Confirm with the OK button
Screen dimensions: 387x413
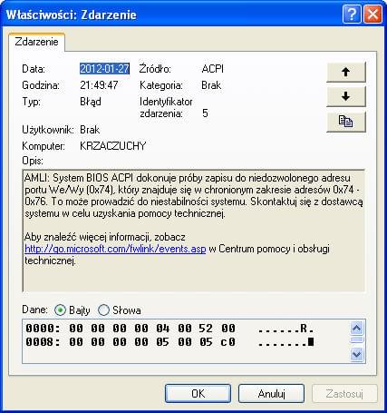point(198,394)
